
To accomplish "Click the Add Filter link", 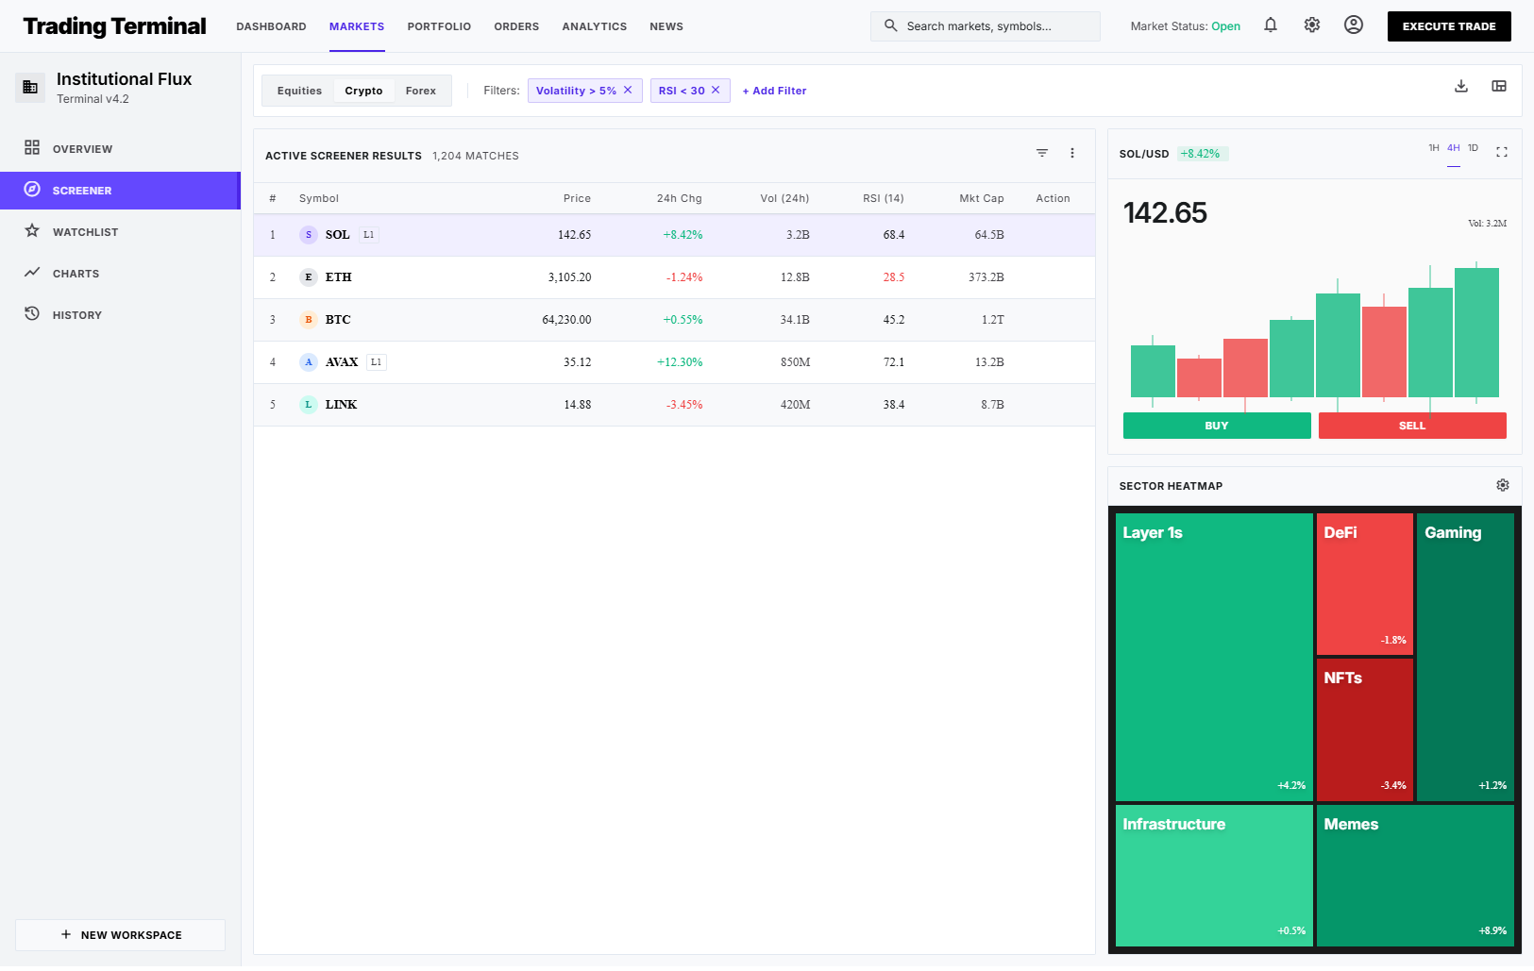I will pyautogui.click(x=774, y=91).
